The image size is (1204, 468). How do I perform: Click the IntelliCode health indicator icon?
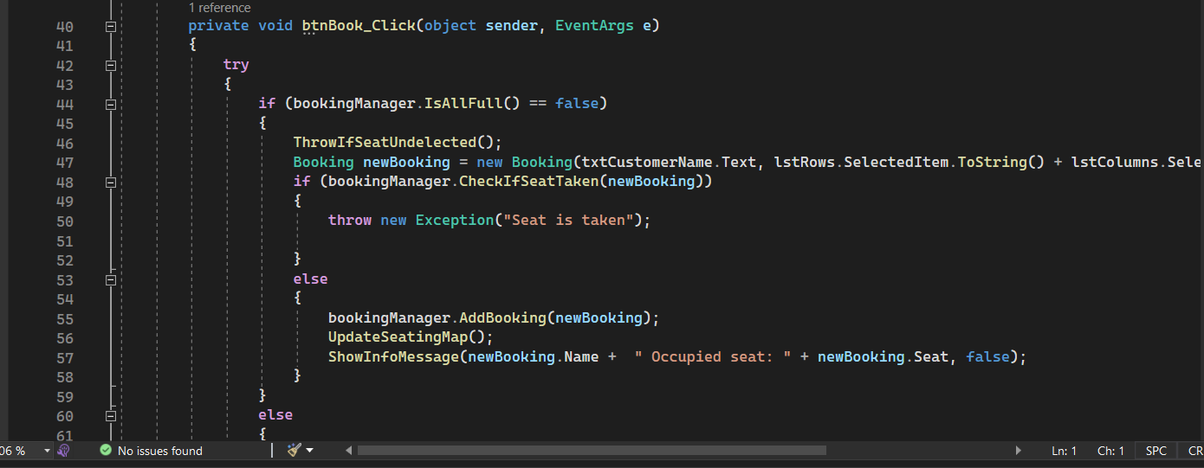(x=63, y=451)
